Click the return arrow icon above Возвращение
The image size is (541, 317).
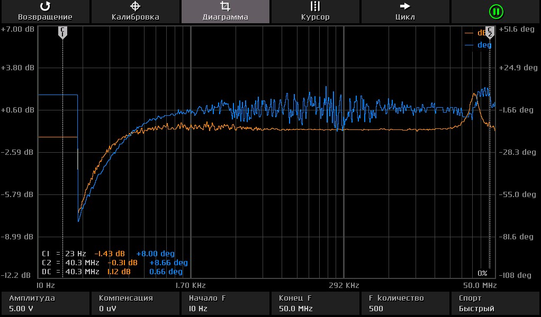[x=45, y=6]
